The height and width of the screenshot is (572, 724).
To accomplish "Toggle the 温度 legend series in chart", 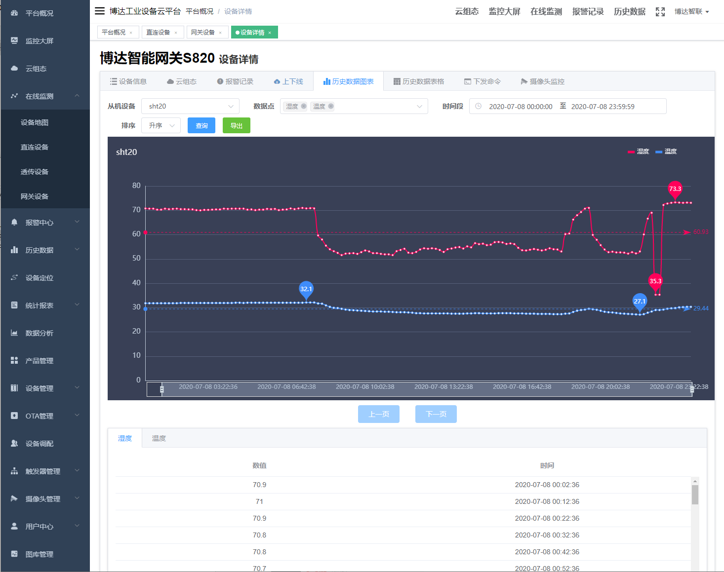I will tap(666, 152).
